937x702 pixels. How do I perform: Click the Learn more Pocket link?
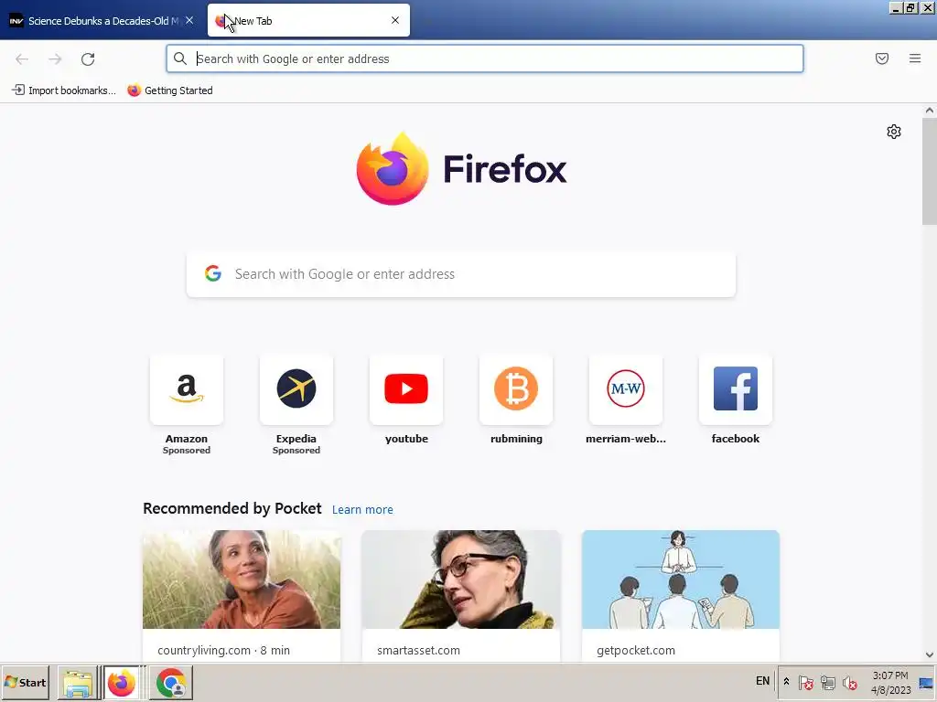point(362,509)
